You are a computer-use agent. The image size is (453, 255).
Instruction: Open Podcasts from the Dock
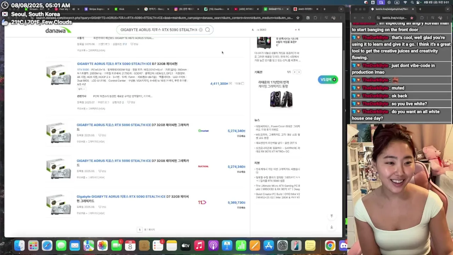point(213,245)
